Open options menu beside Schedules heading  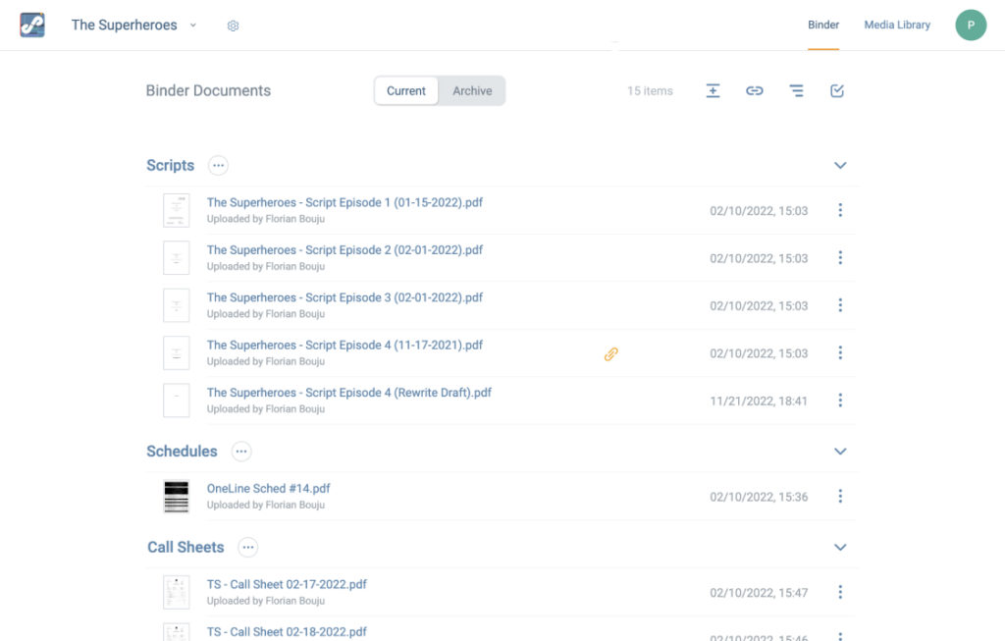tap(241, 452)
